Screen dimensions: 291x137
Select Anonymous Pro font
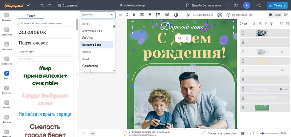[x=96, y=31]
